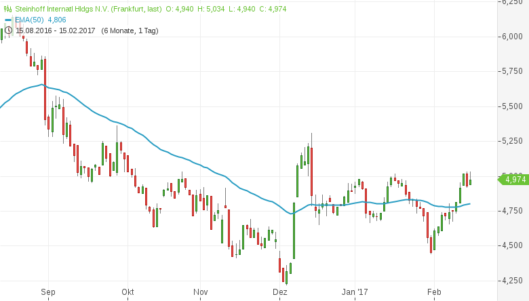Click the Jan '17 label on time axis

click(355, 292)
